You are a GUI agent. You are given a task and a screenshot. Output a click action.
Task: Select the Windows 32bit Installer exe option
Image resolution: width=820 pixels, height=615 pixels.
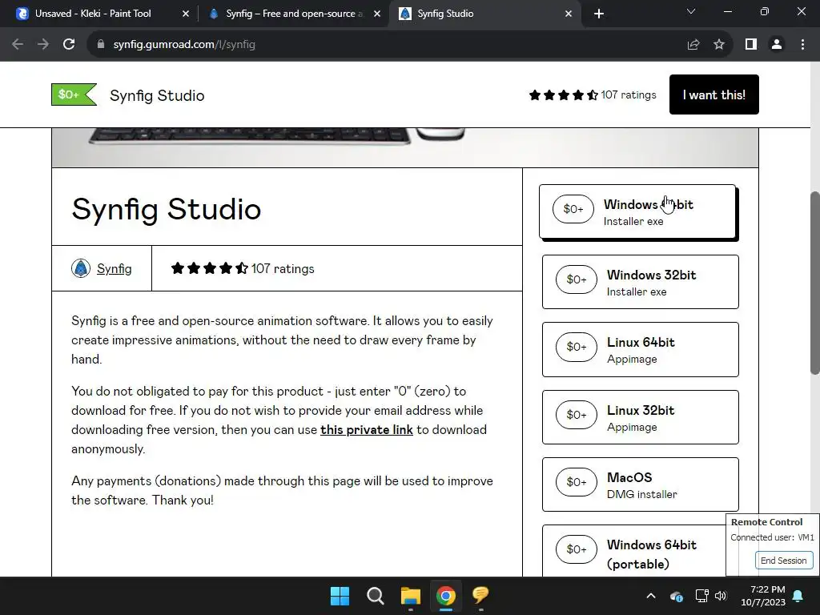[x=641, y=283]
